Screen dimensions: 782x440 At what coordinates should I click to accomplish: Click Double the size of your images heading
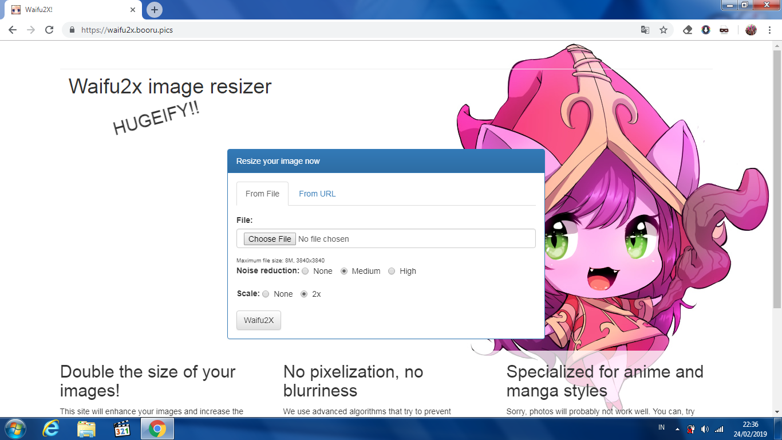[148, 381]
